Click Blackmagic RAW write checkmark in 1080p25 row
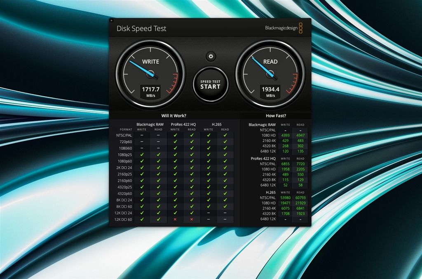The height and width of the screenshot is (279, 422). click(142, 154)
